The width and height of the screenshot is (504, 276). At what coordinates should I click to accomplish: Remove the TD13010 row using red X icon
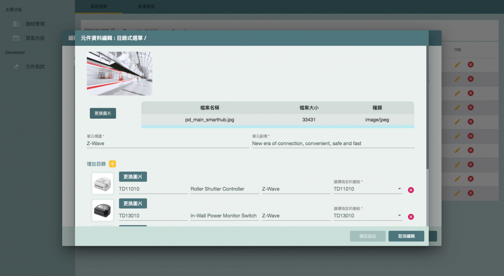tap(411, 217)
